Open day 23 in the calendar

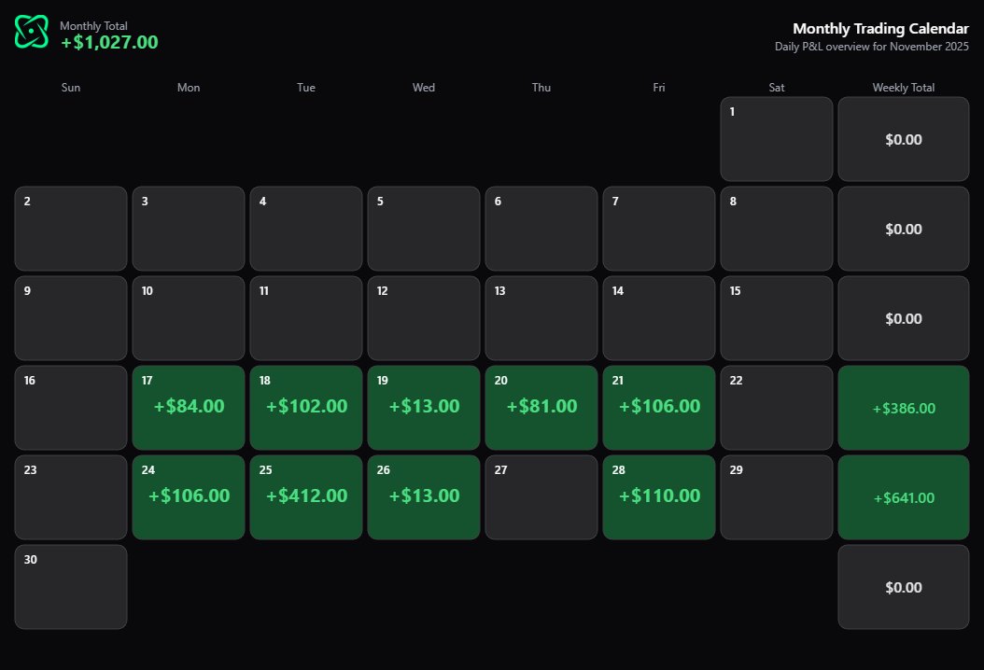point(71,497)
